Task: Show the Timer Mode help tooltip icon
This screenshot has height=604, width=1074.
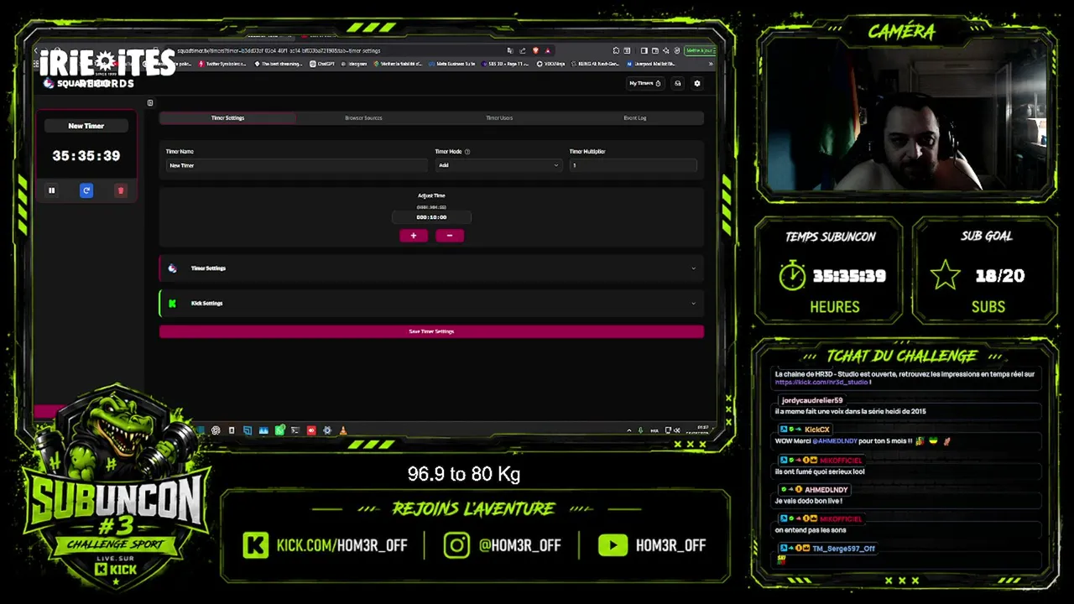Action: click(x=467, y=152)
